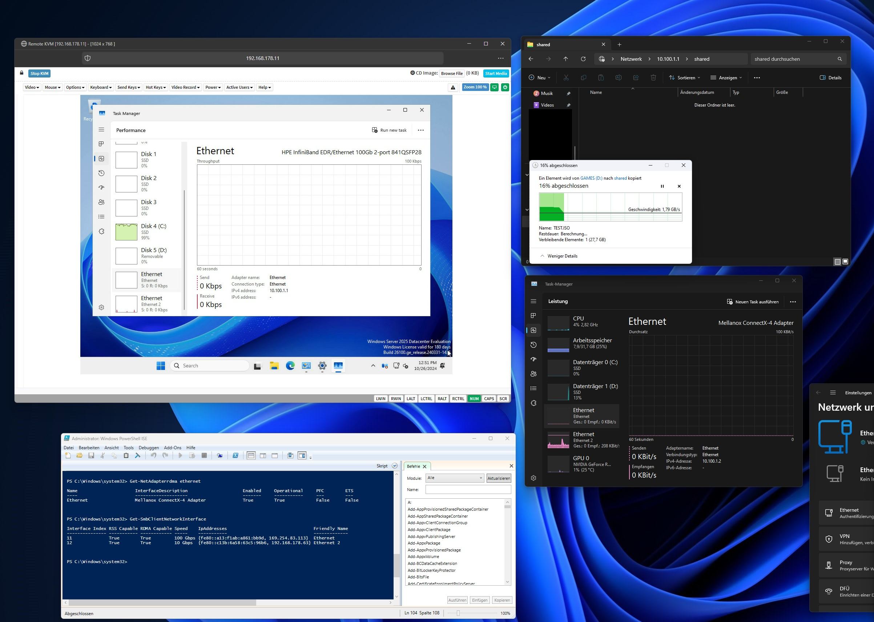Image resolution: width=874 pixels, height=622 pixels.
Task: Open Power dropdown in Remote KVM
Action: [x=213, y=87]
